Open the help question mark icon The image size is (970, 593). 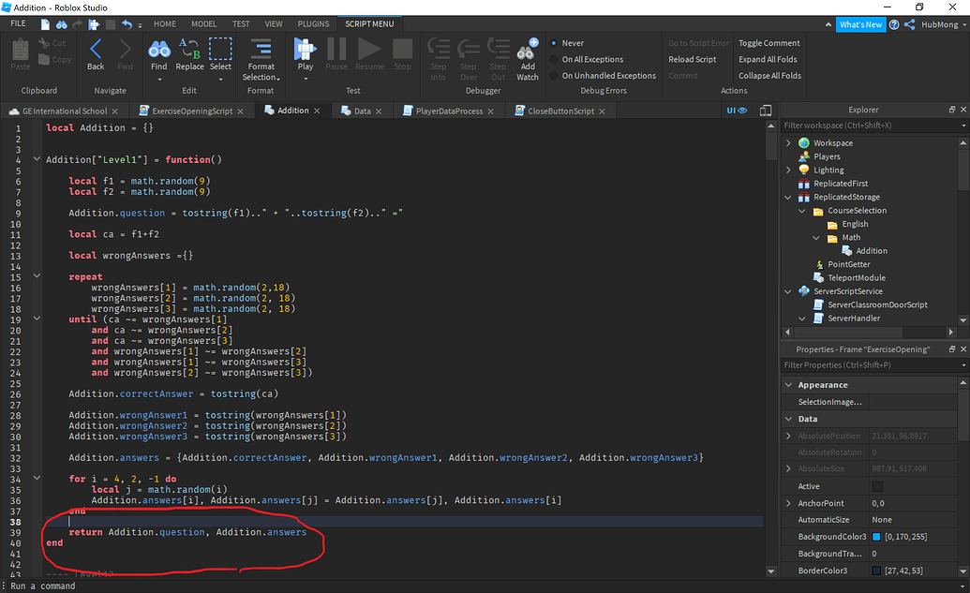(x=894, y=24)
